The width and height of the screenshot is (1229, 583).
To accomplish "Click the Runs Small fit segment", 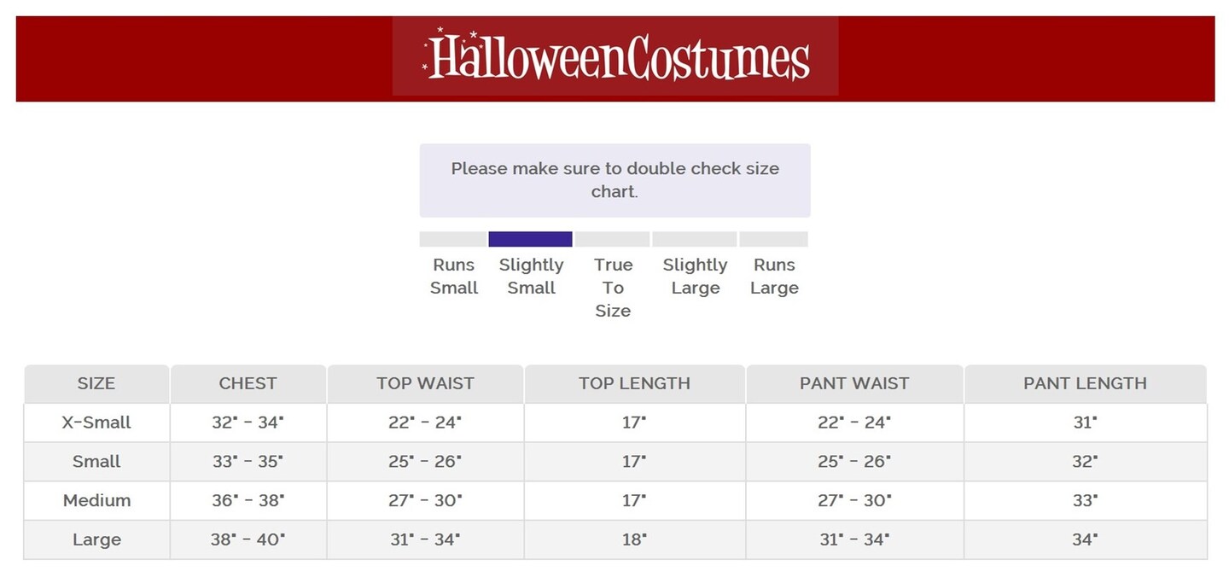I will (x=452, y=239).
